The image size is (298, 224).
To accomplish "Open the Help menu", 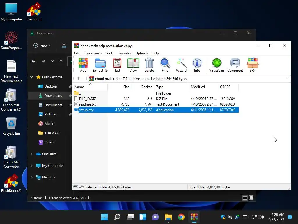I will pos(155,53).
